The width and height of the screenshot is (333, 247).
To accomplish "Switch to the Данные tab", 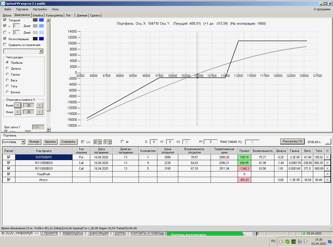I will point(82,15).
